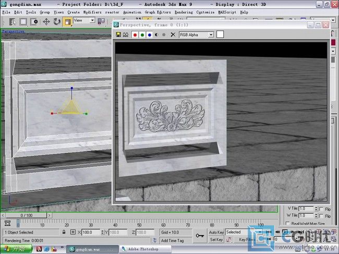Open the Tools menu
The width and height of the screenshot is (339, 254).
(x=31, y=13)
